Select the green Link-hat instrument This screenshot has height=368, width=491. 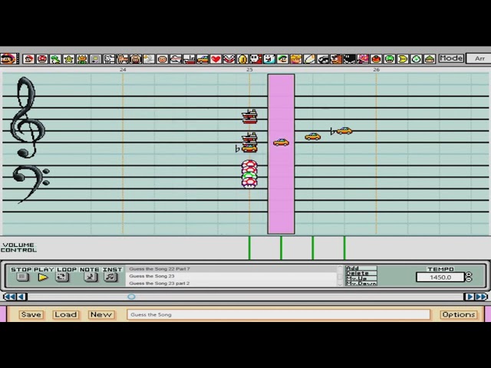(430, 59)
